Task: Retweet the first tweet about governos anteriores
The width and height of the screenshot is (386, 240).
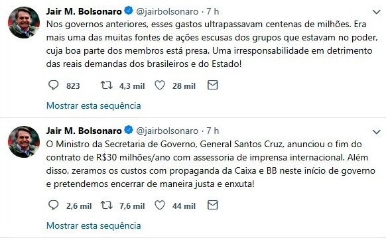Action: pos(107,85)
